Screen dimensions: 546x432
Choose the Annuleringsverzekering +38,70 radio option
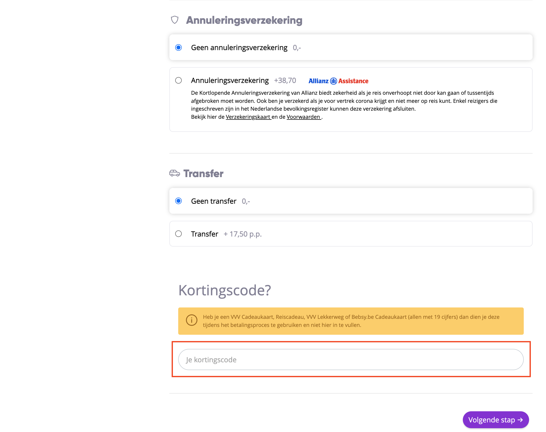pos(178,80)
